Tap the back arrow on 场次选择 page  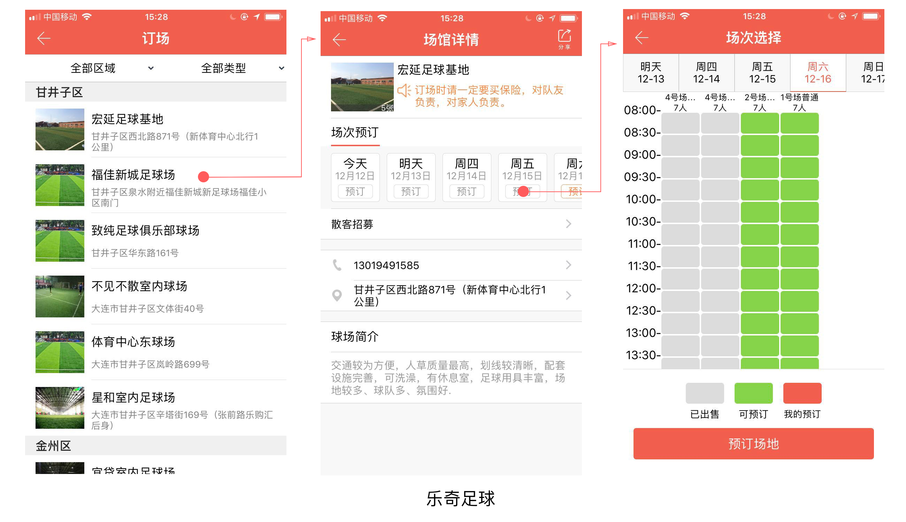pyautogui.click(x=642, y=37)
